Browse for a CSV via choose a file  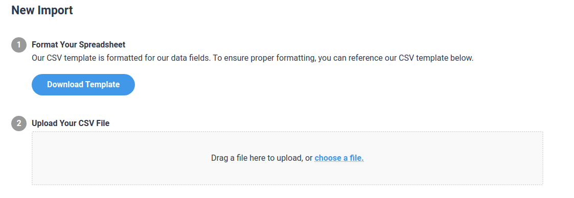tap(339, 158)
